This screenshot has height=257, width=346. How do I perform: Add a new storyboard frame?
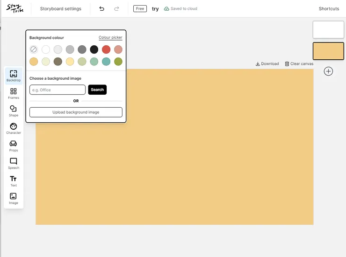click(x=328, y=71)
